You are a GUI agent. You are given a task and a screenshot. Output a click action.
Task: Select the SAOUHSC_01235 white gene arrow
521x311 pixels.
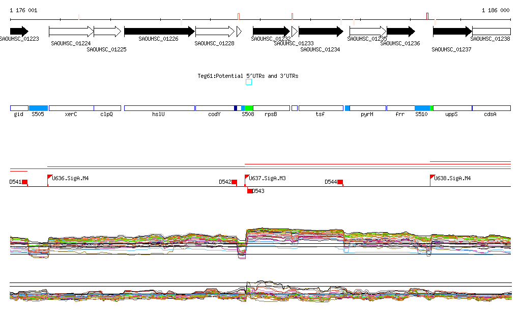click(x=367, y=32)
